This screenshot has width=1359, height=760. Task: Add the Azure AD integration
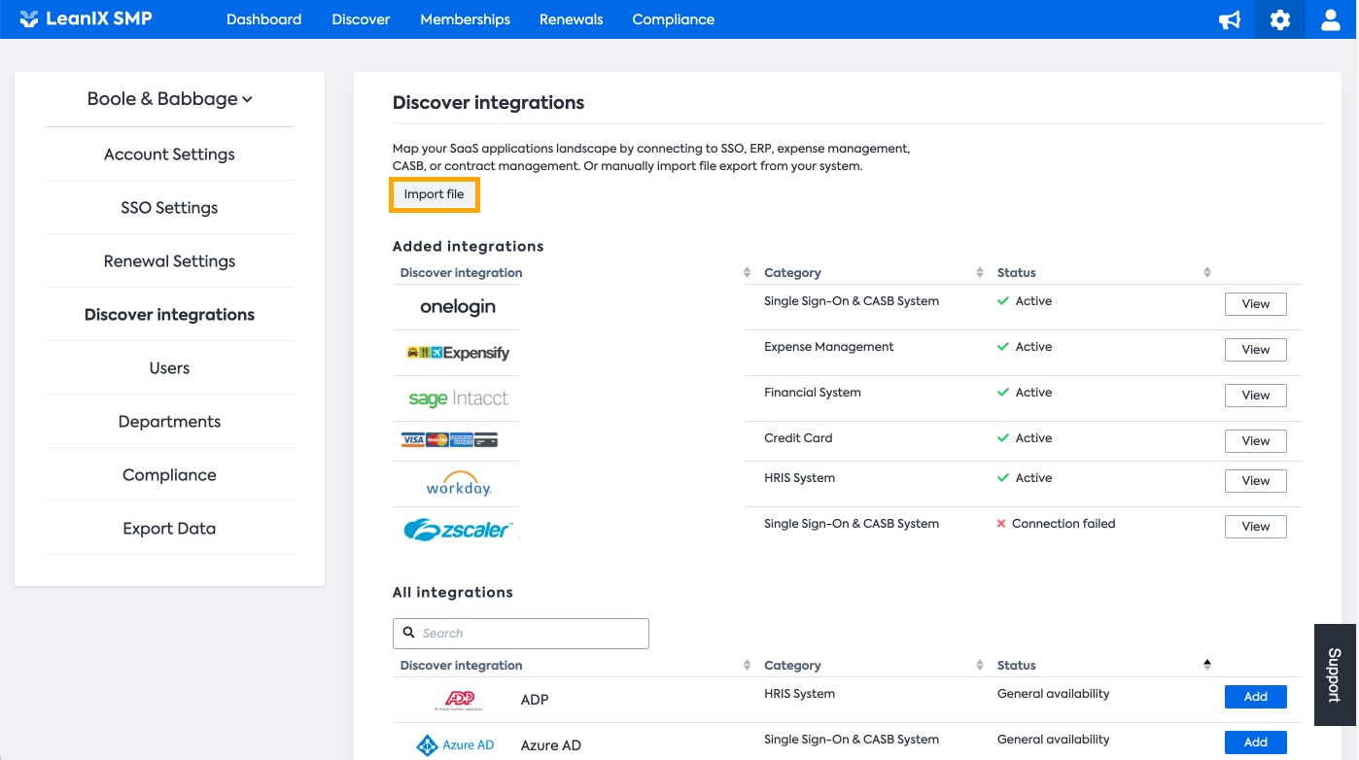click(x=1255, y=743)
